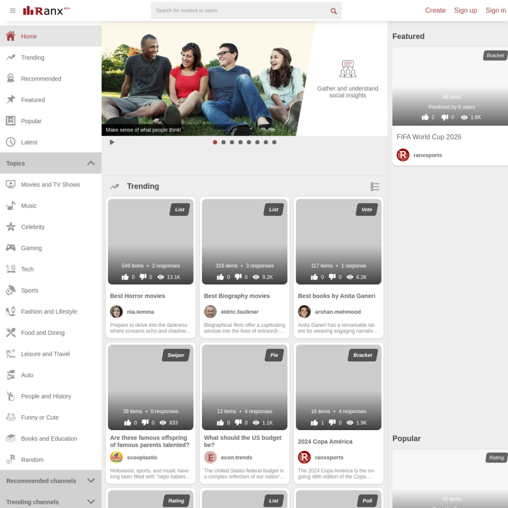The image size is (508, 508).
Task: Click the Recommended ribbon icon
Action: [11, 78]
